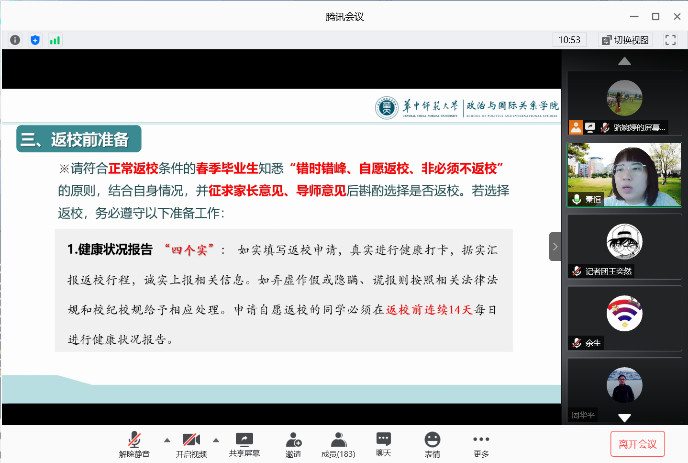Unmute microphone via 解除静音

[134, 444]
